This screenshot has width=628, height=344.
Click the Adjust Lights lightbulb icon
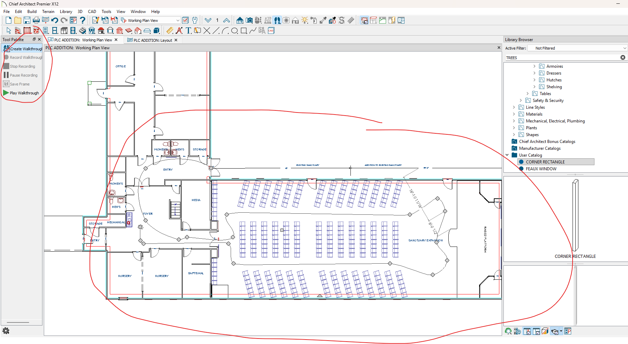(305, 21)
